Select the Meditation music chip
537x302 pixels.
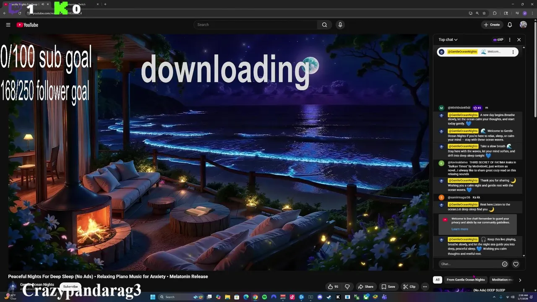click(x=502, y=280)
